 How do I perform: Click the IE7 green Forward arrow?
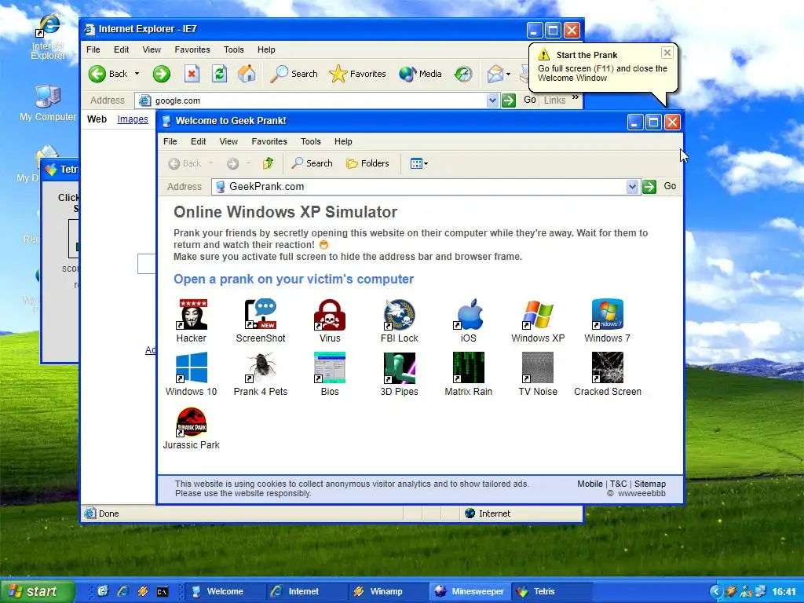click(162, 74)
